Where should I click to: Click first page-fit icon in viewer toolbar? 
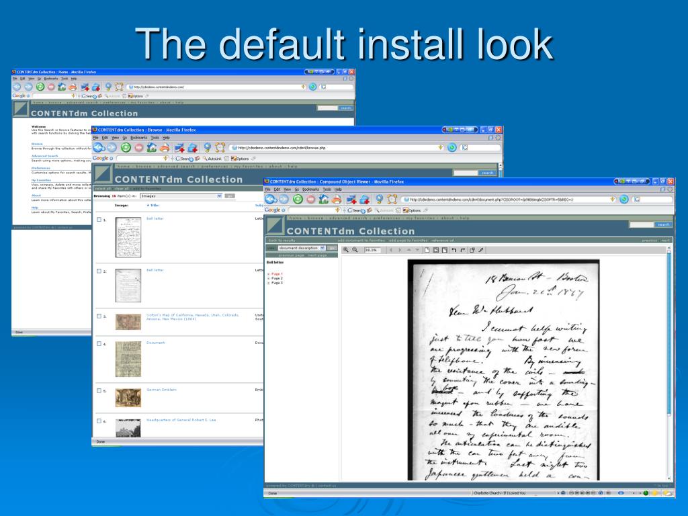point(427,250)
